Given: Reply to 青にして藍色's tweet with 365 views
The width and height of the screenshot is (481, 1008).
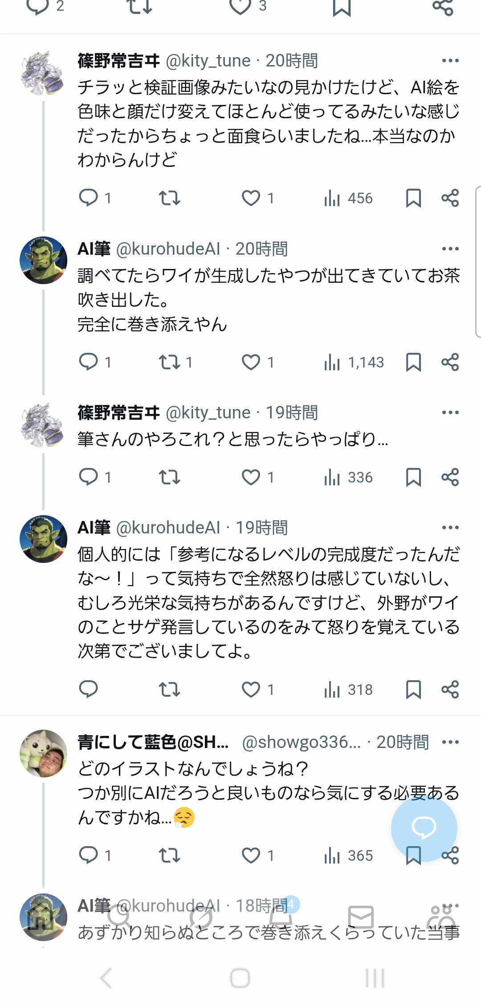Looking at the screenshot, I should (x=89, y=855).
